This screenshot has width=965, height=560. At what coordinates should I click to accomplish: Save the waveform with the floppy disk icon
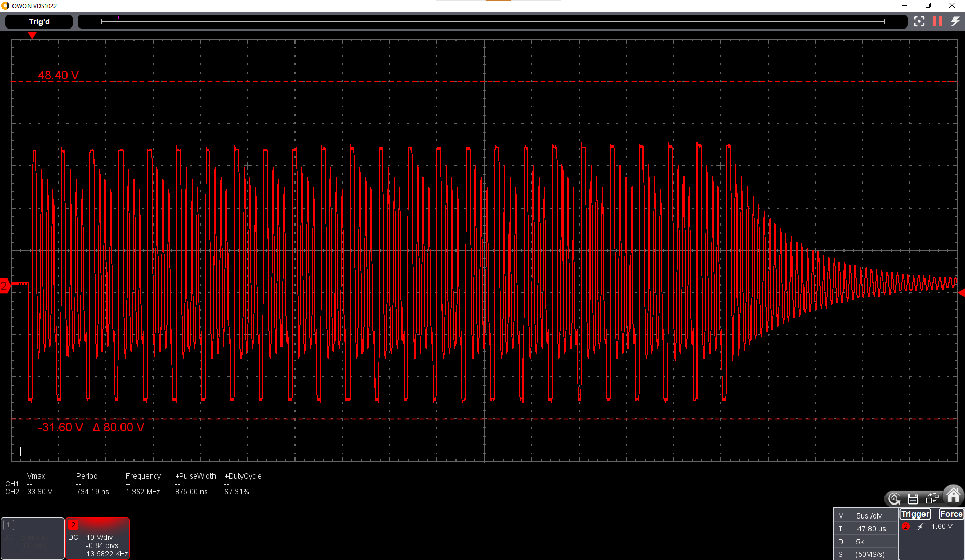point(913,498)
